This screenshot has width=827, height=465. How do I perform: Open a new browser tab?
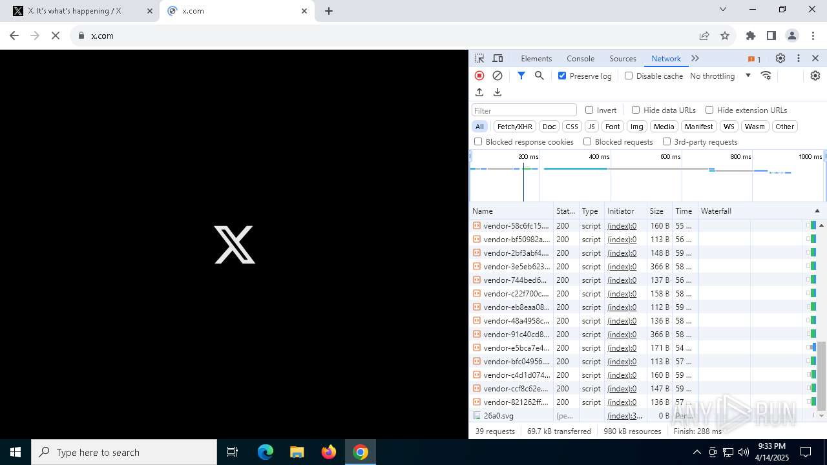[329, 11]
